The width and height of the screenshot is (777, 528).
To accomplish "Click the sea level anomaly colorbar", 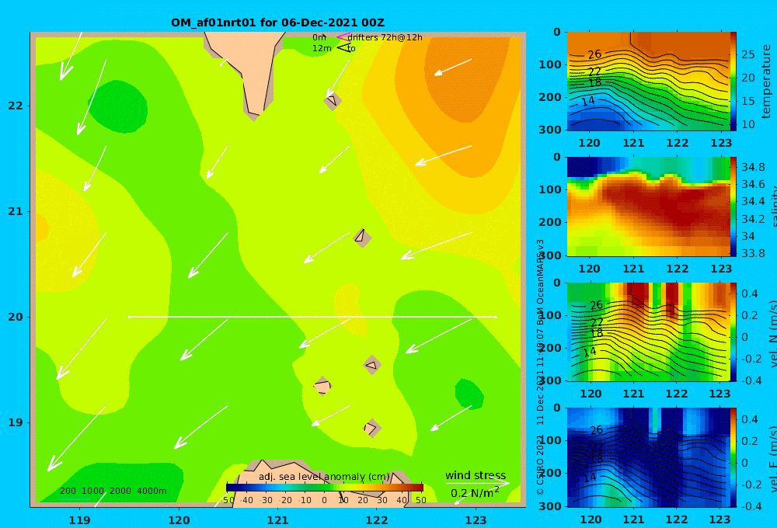I will tap(325, 487).
